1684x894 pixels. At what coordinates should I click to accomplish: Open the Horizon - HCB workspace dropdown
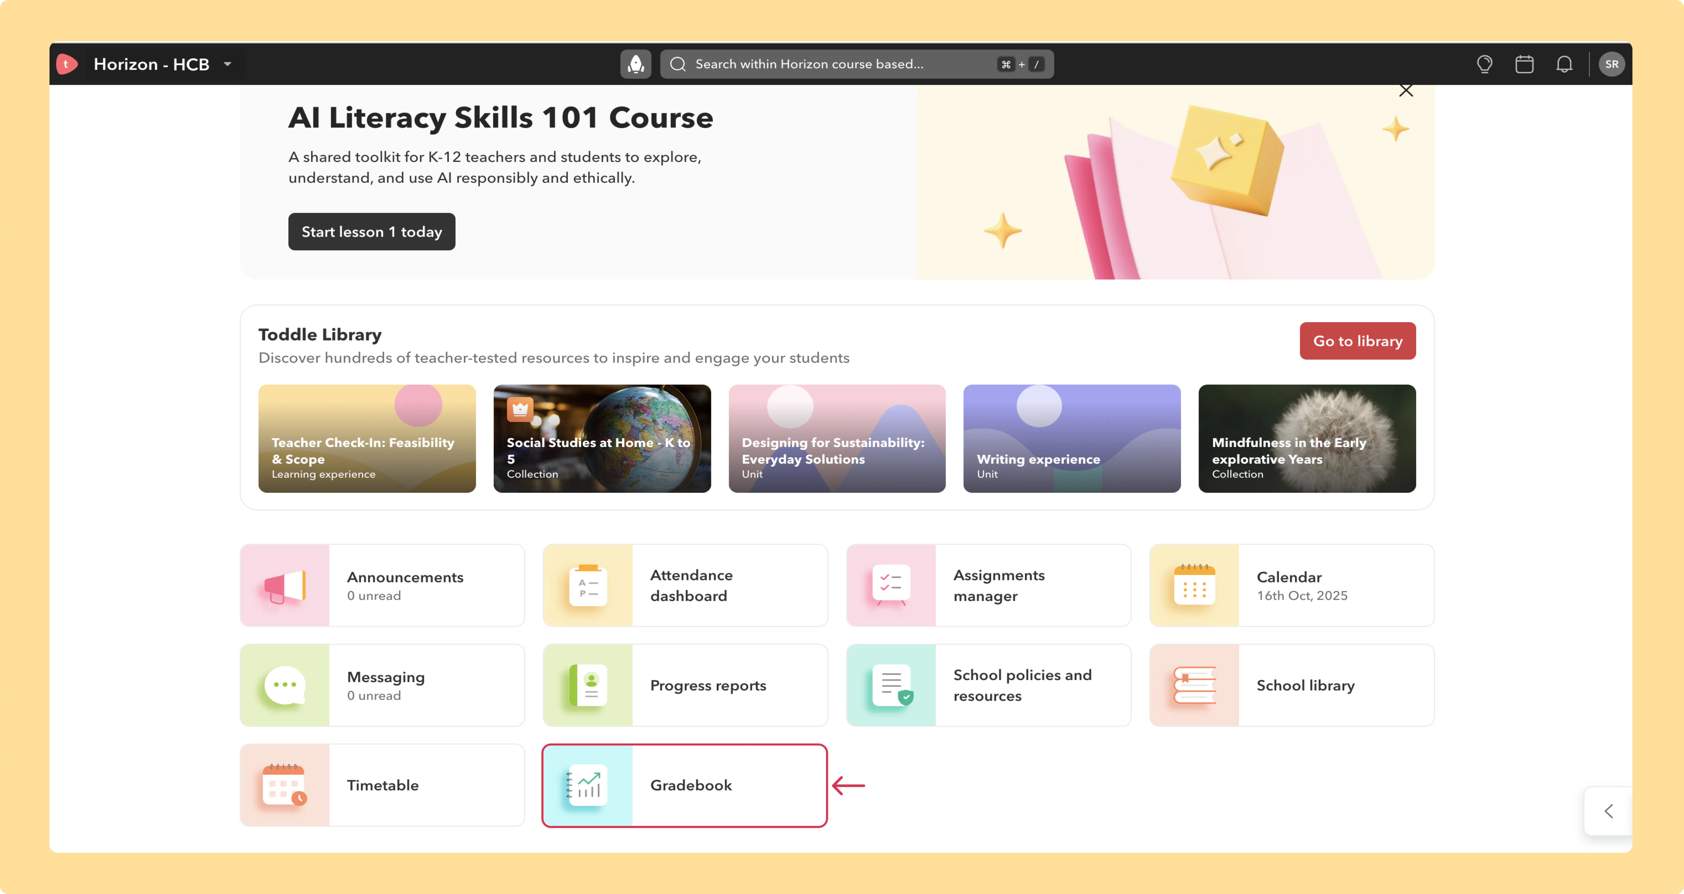[x=163, y=64]
